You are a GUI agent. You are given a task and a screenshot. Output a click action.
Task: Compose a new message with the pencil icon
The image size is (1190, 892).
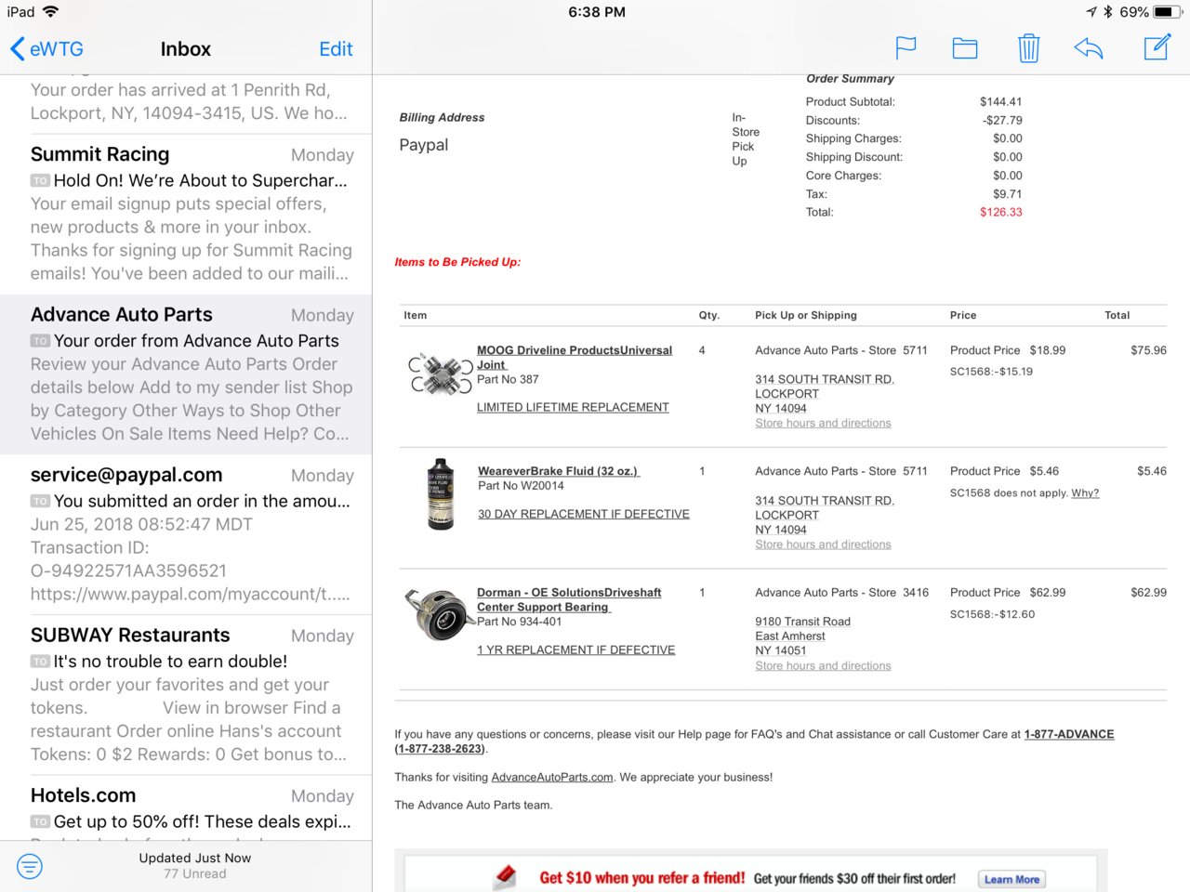pyautogui.click(x=1157, y=47)
